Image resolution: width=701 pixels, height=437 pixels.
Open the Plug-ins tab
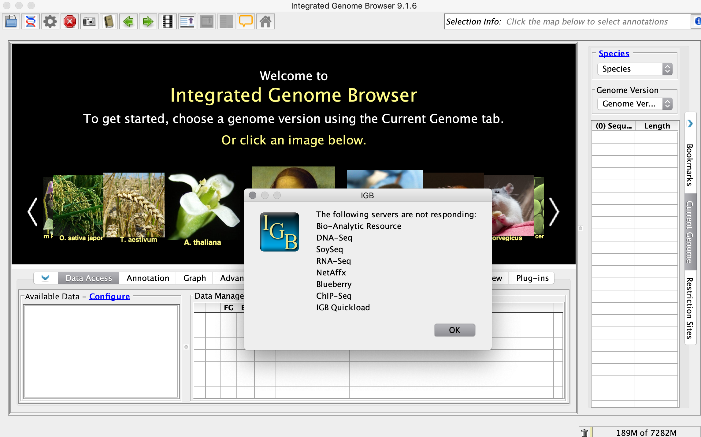tap(532, 278)
